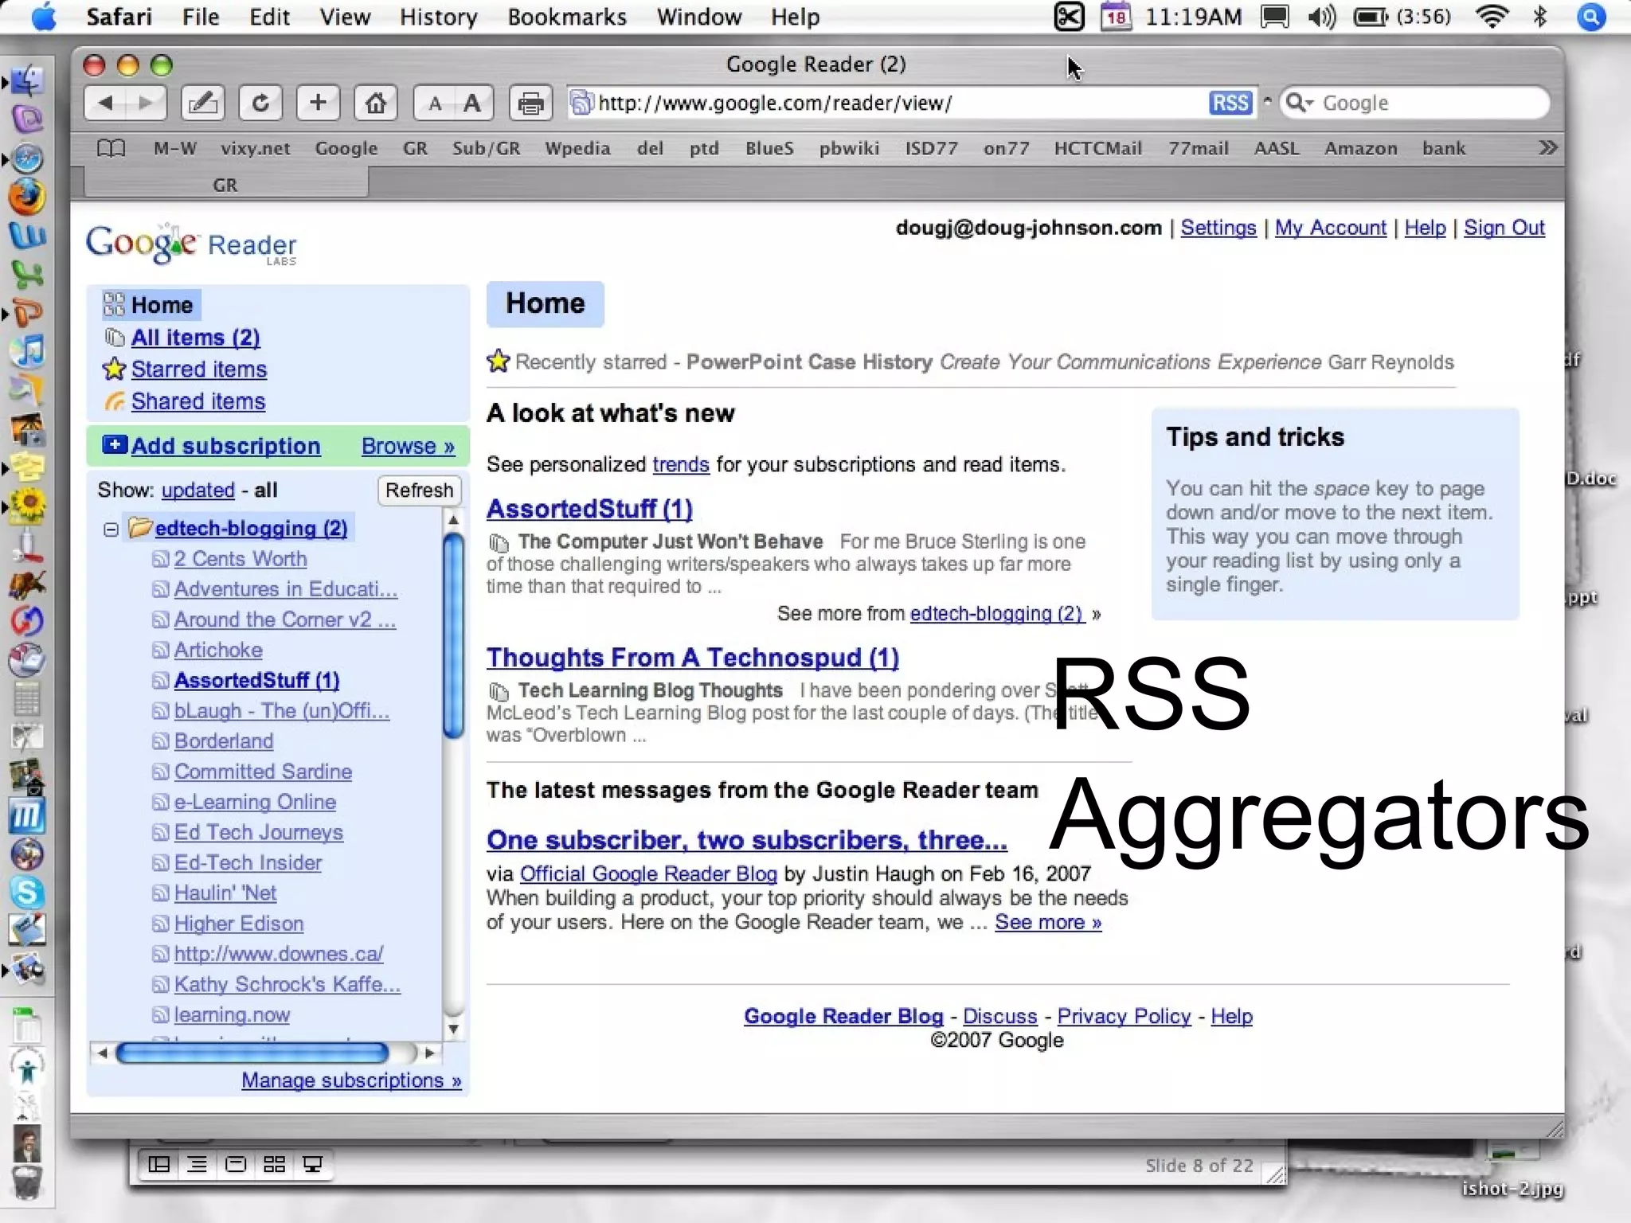The width and height of the screenshot is (1631, 1223).
Task: Open AssortedStuff (1) feed in subscription list
Action: tap(256, 681)
